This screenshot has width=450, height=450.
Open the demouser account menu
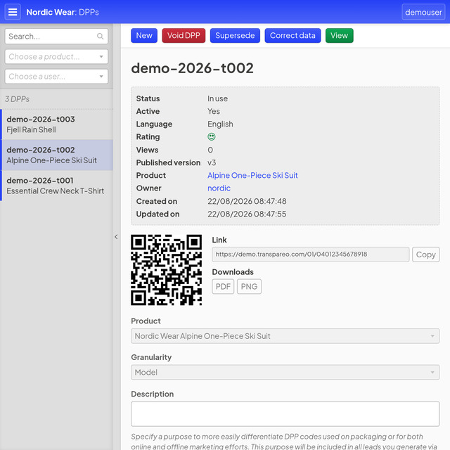tap(423, 12)
